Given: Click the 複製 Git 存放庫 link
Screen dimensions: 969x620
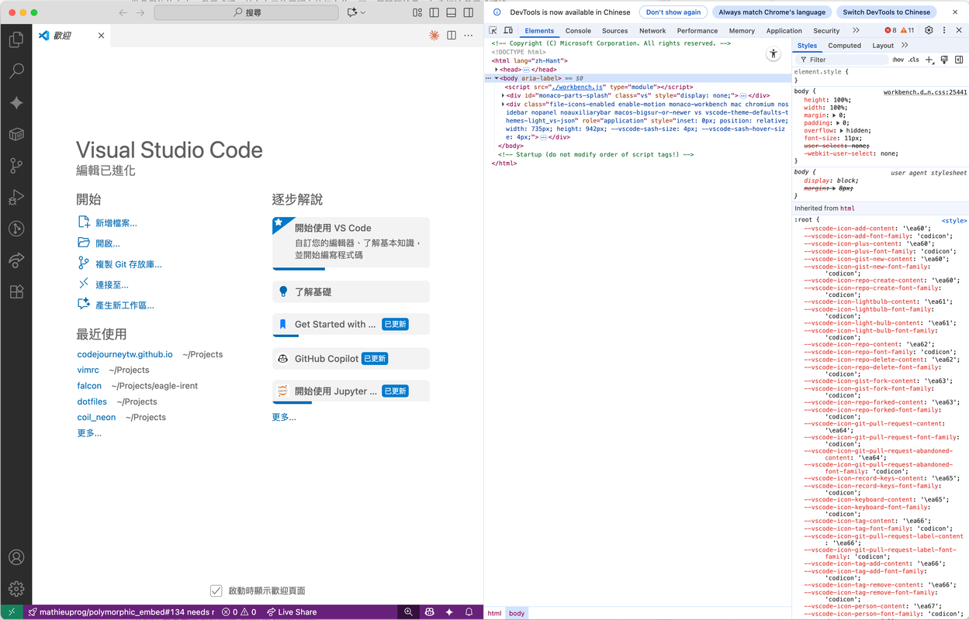Looking at the screenshot, I should click(129, 264).
